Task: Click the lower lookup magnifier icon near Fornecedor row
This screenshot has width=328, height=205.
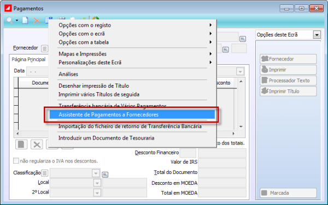Action: point(225,50)
